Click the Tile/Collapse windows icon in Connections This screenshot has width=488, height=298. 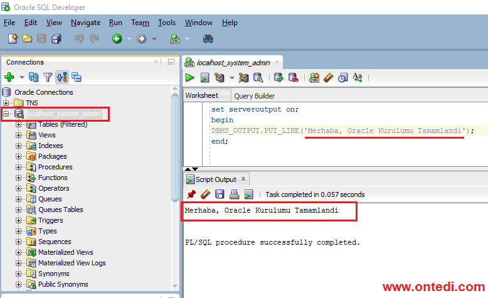(x=77, y=77)
